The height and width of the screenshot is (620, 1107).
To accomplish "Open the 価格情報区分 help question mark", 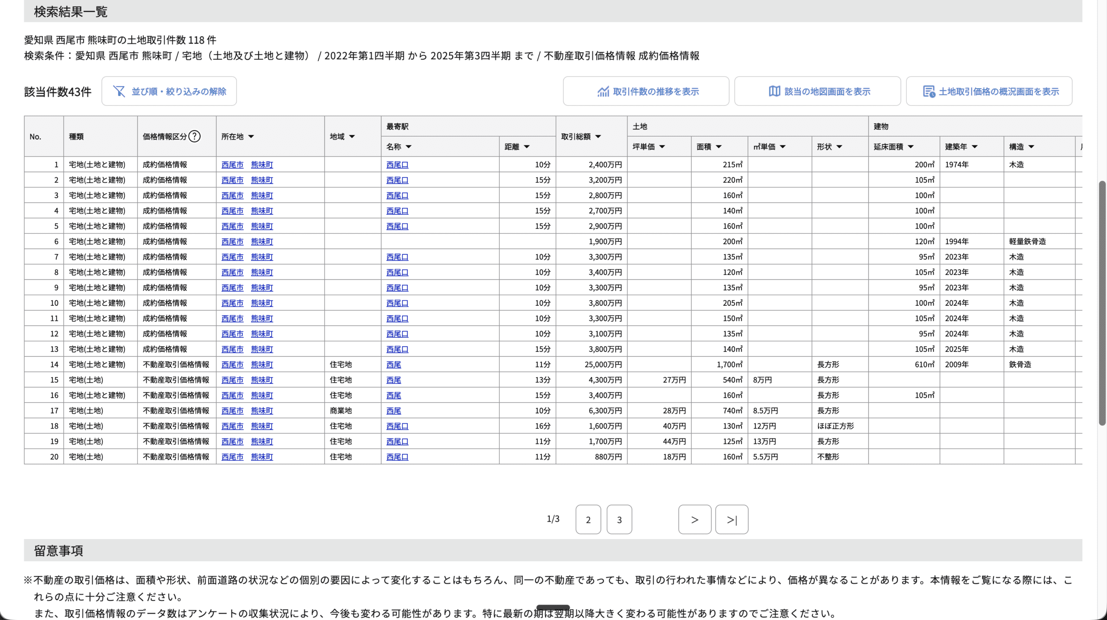I will (195, 136).
